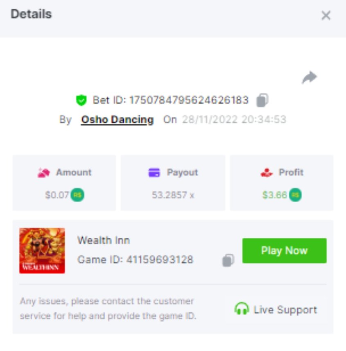Click the red Profit icon
346x351 pixels.
pos(267,173)
